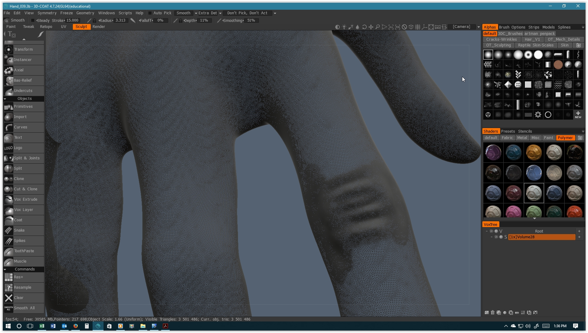Enable the Auto Pick checkbox
This screenshot has height=333, width=588.
tap(150, 13)
